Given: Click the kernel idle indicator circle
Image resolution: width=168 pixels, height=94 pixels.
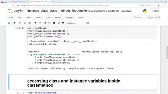Looking at the screenshot, I should point(159,17).
